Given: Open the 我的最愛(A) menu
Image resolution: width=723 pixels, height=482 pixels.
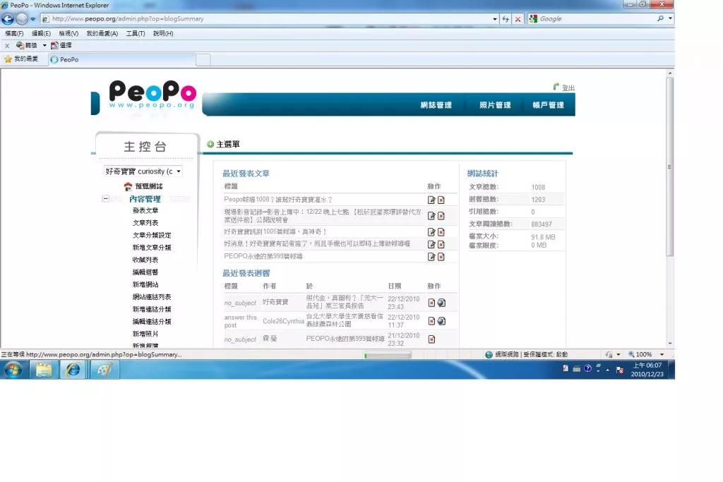Looking at the screenshot, I should [x=102, y=34].
